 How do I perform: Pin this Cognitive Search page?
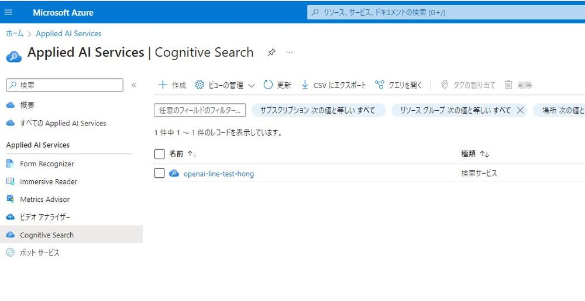pyautogui.click(x=271, y=52)
